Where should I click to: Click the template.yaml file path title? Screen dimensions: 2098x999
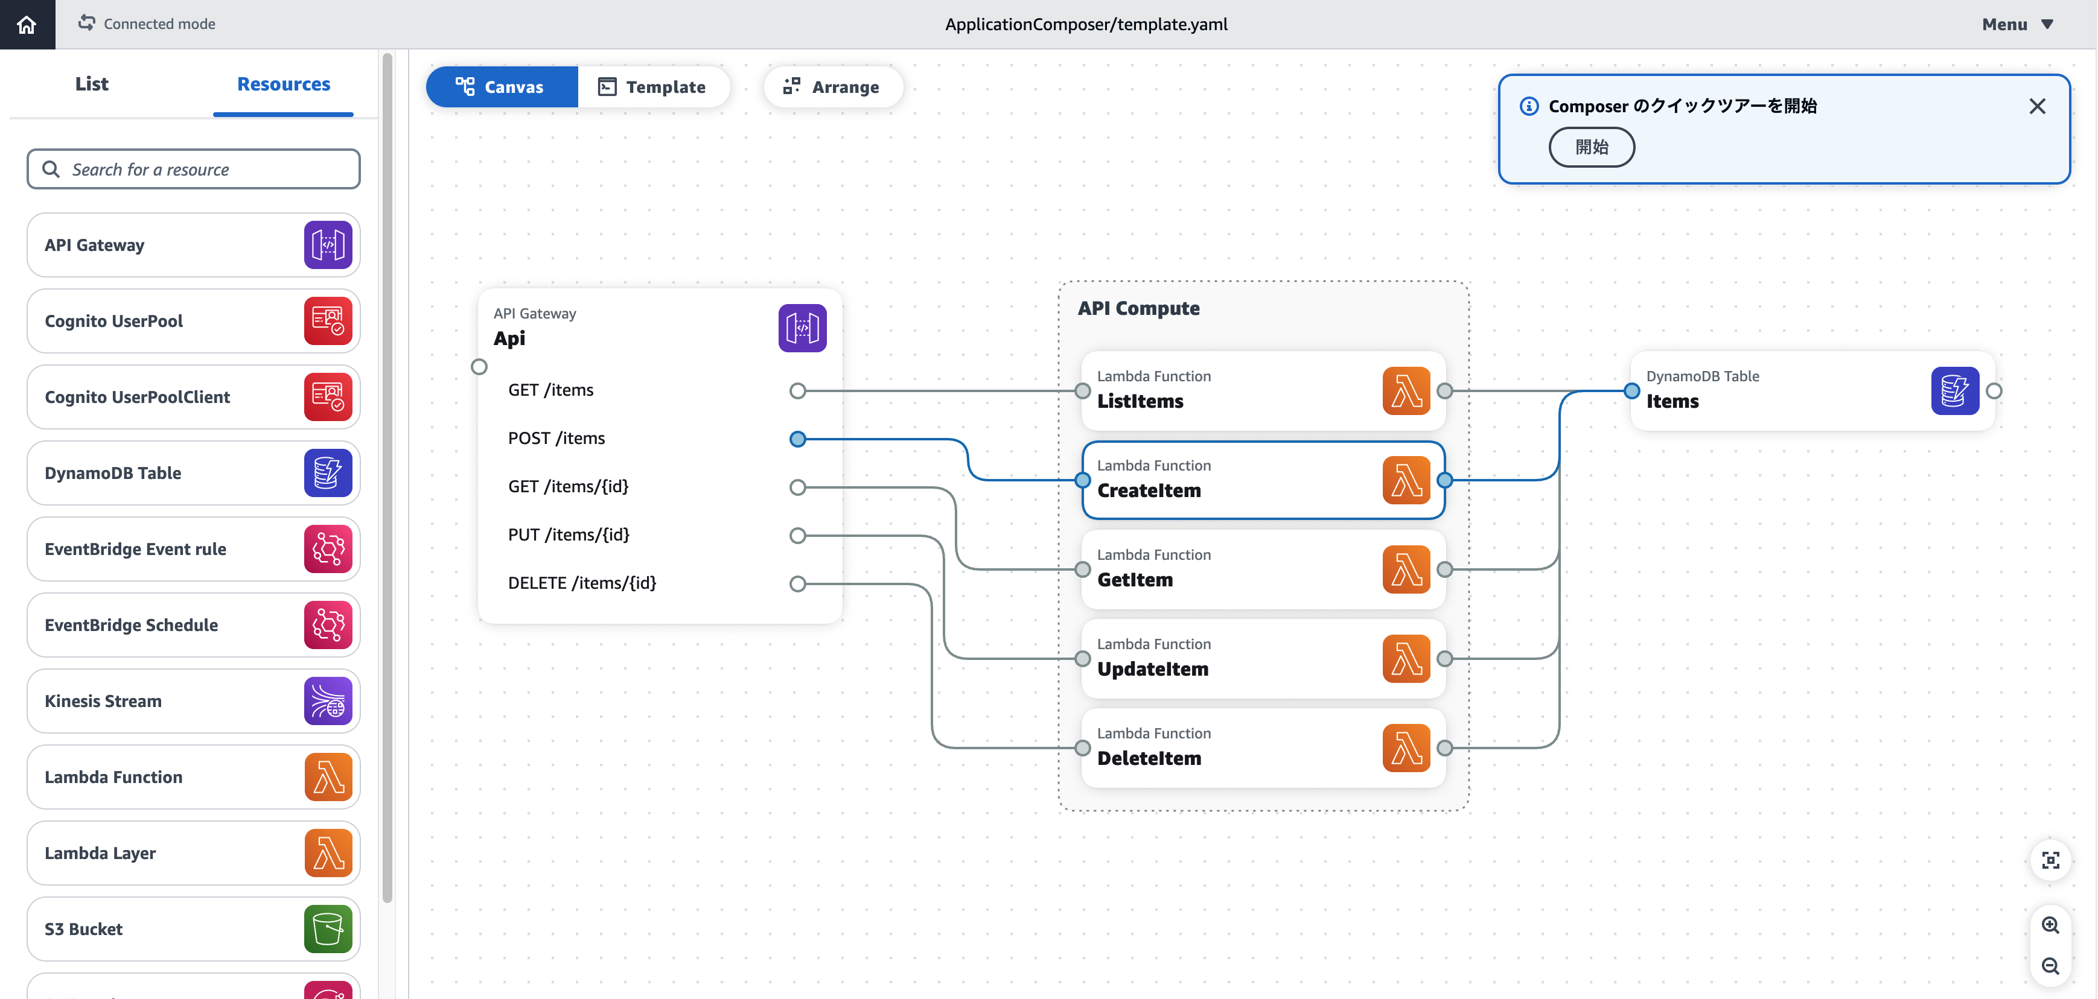click(x=1086, y=24)
